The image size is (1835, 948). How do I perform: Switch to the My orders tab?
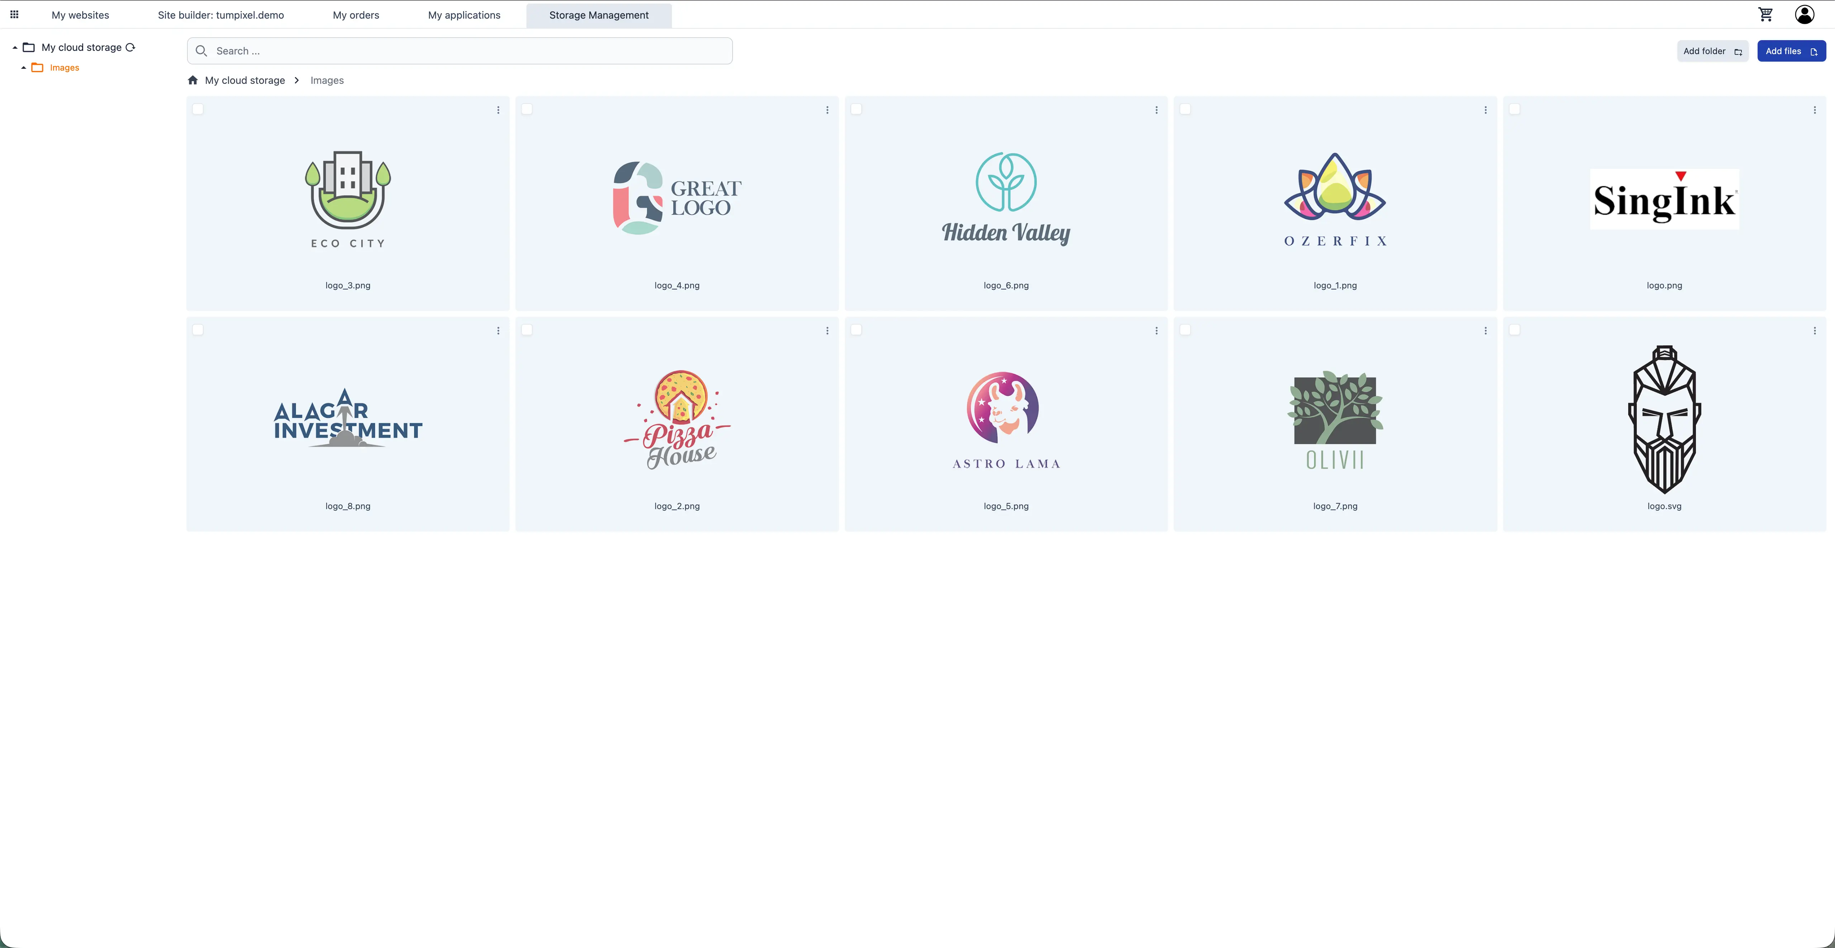[356, 14]
